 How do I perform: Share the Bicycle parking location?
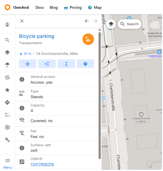(47, 64)
